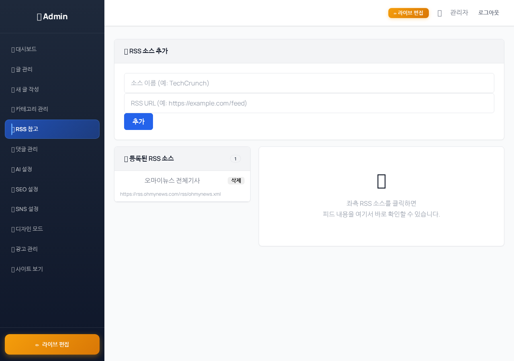
Task: Switch to 디자인 모드
Action: pos(29,229)
